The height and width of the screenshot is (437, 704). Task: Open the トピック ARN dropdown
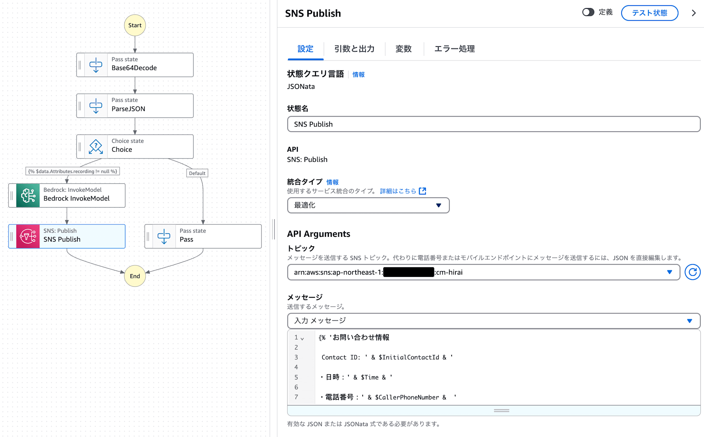pyautogui.click(x=483, y=272)
